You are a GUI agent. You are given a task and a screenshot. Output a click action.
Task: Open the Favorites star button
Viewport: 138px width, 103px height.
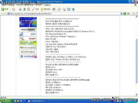click(46, 9)
